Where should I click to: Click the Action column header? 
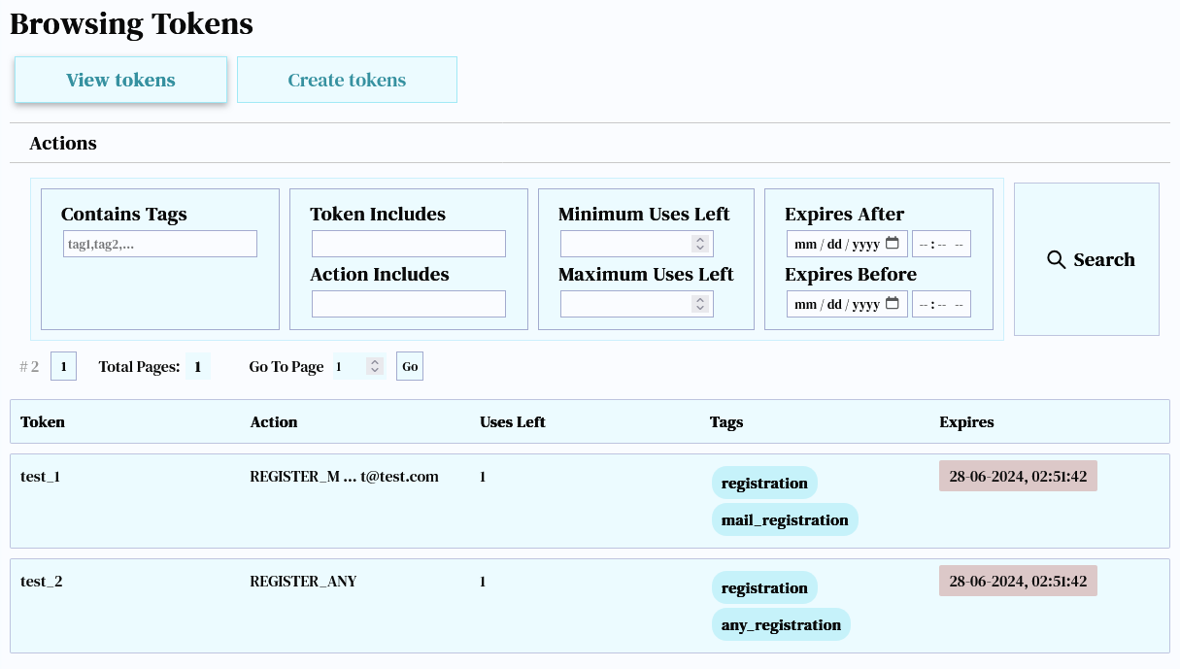[x=274, y=421]
